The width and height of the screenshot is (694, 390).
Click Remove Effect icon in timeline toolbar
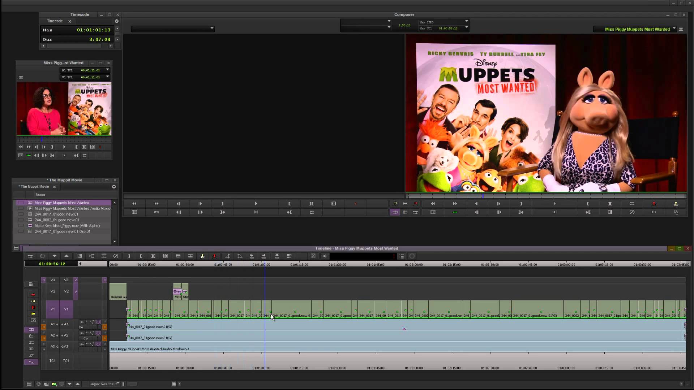click(116, 256)
